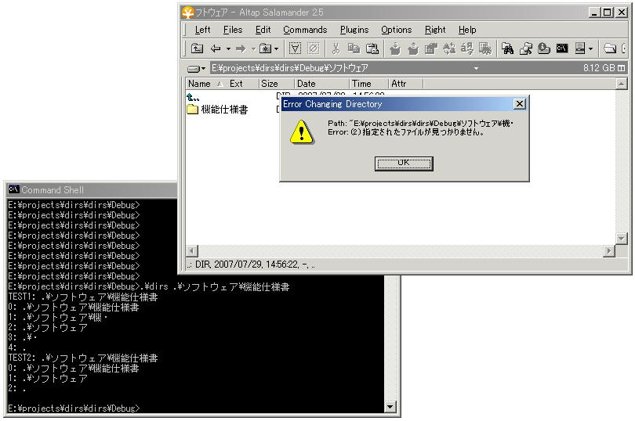Open the directory history arrow in path bar
This screenshot has width=635, height=421.
pos(477,69)
